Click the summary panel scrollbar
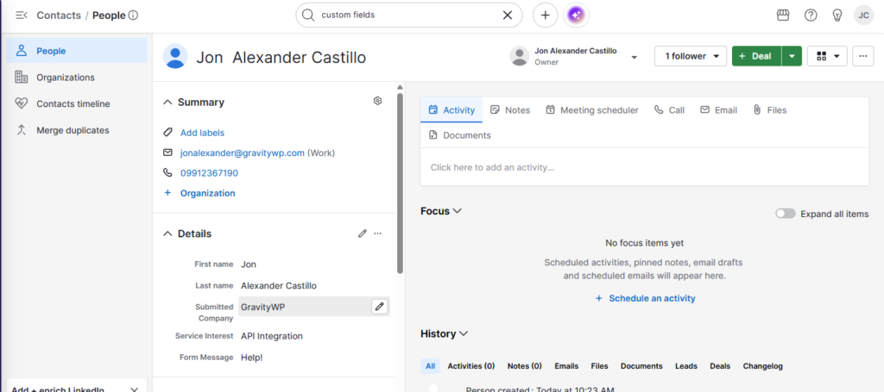 [400, 183]
